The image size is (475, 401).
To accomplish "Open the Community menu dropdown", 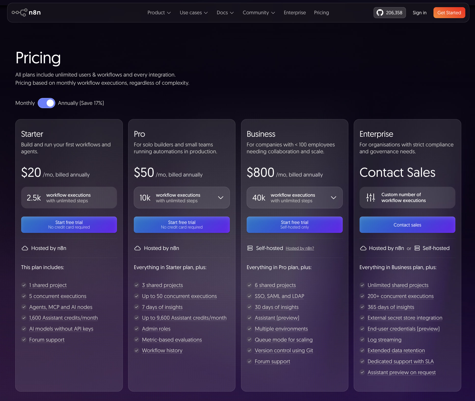I will coord(259,12).
